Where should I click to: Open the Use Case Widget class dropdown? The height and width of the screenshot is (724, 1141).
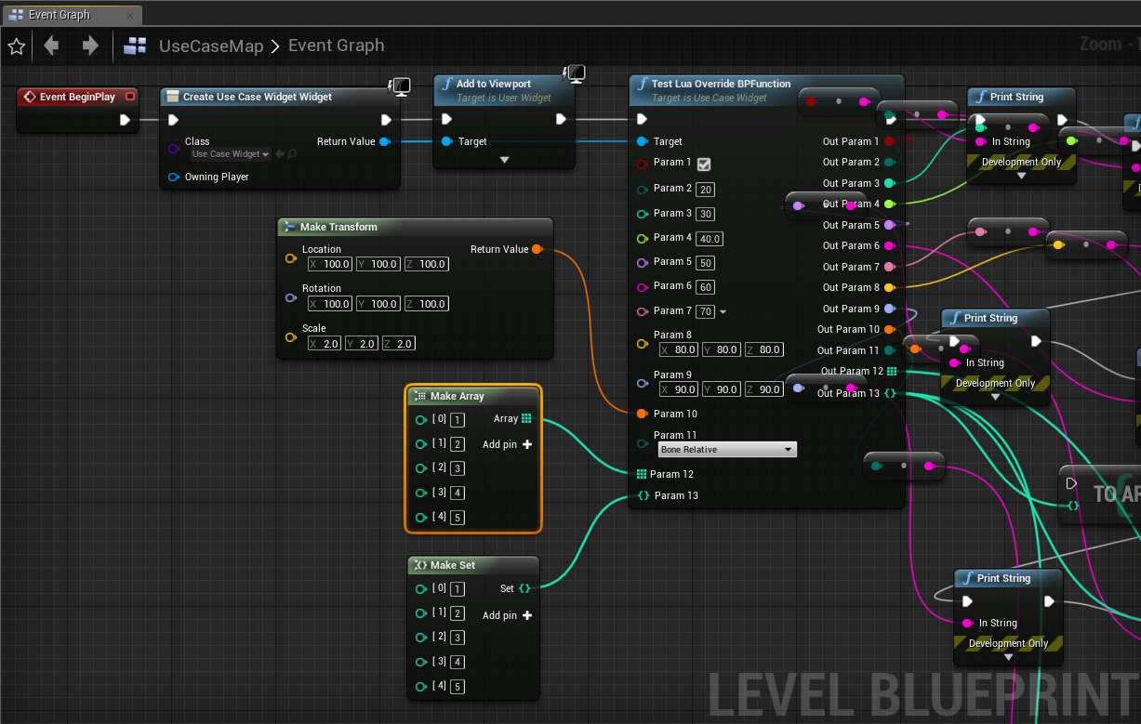(x=231, y=154)
